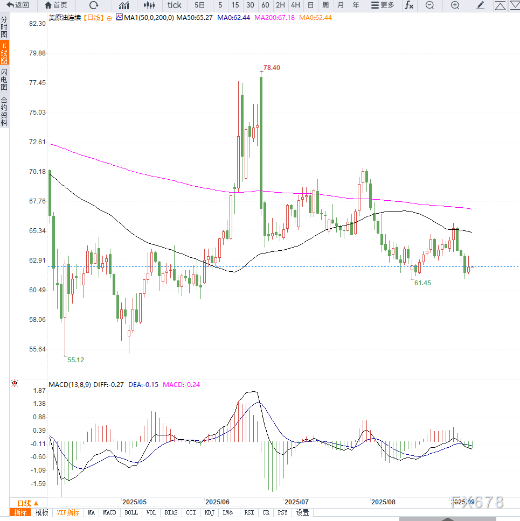Screen dimensions: 520x521
Task: Go to 首页 home page
Action: pos(56,5)
